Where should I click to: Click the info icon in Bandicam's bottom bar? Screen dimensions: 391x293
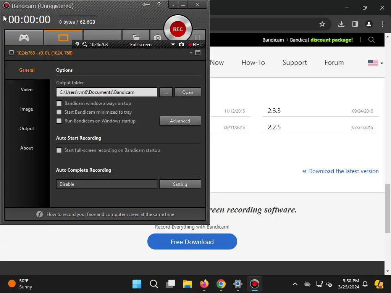point(39,214)
